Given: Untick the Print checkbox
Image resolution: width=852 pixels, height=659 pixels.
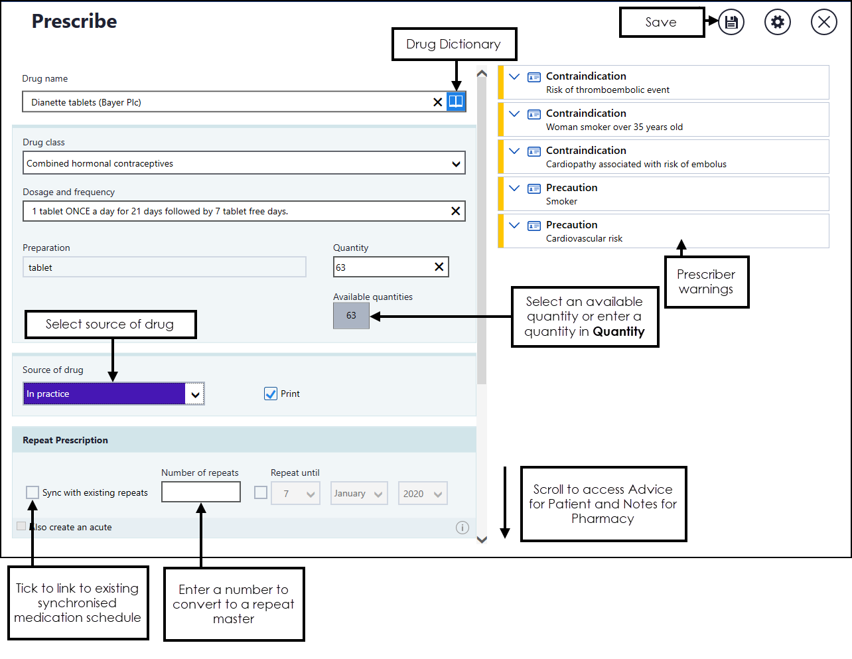Looking at the screenshot, I should [x=271, y=394].
